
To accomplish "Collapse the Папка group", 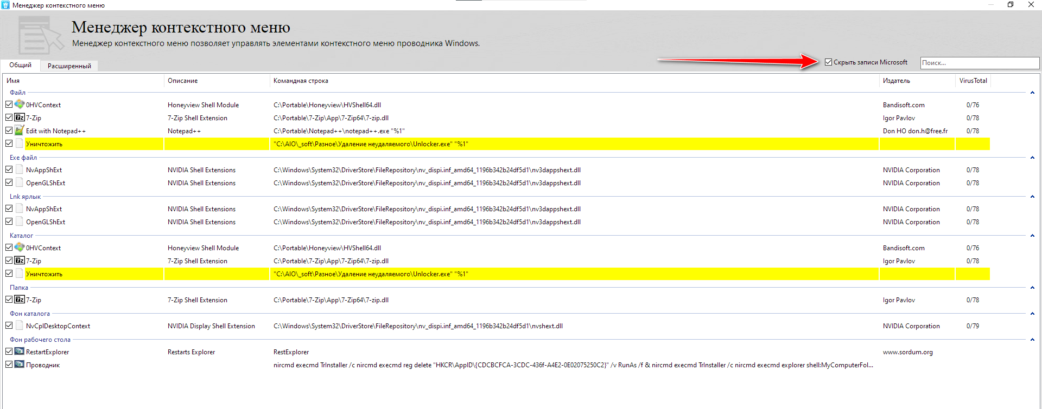I will [1032, 288].
